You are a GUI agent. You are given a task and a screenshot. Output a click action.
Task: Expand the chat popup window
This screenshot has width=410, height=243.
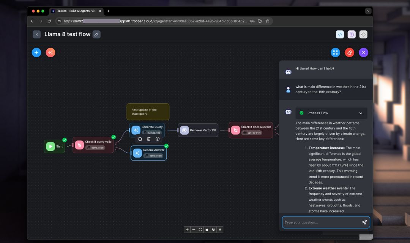[335, 52]
